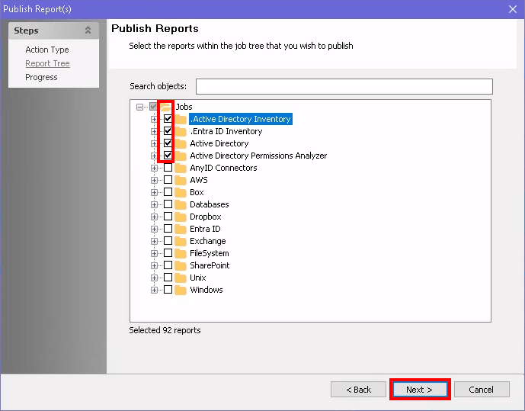525x411 pixels.
Task: Click the AnyID Connectors folder icon
Action: point(181,169)
